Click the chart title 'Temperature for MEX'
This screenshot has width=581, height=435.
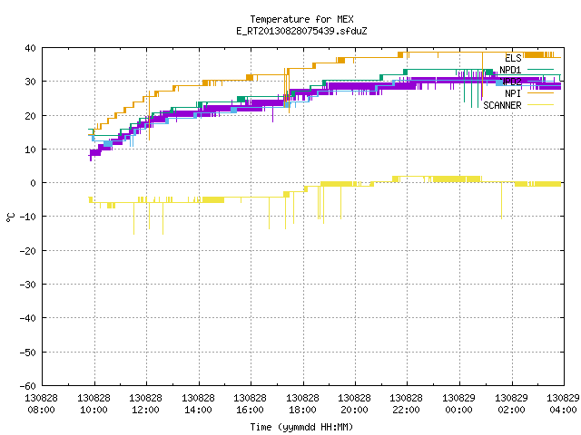click(x=301, y=19)
